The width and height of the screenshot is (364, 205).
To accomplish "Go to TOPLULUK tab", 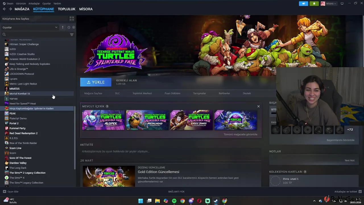I will [x=67, y=9].
